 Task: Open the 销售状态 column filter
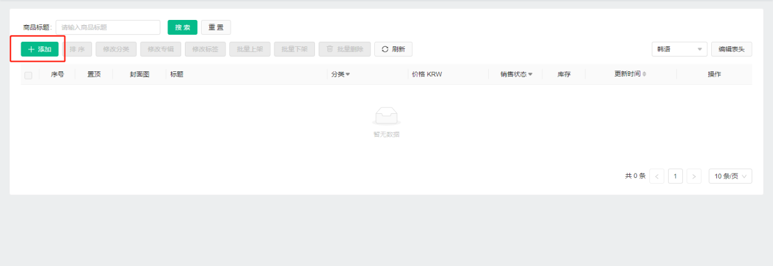530,75
